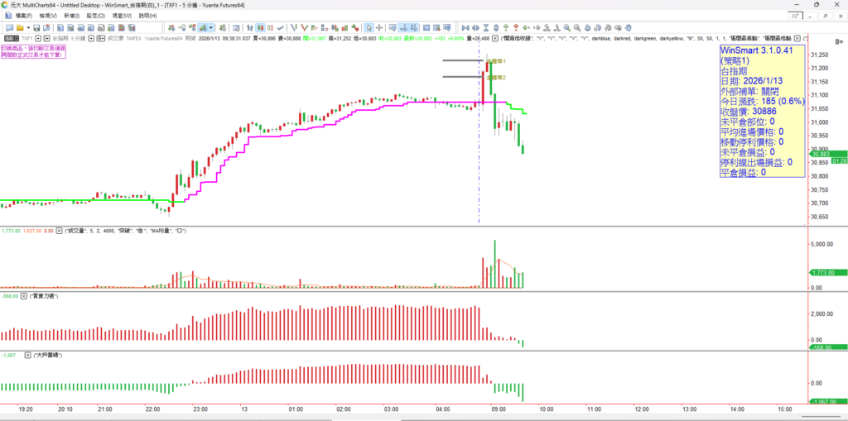The height and width of the screenshot is (421, 848).
Task: Expand the dropdown next to 5 分鐘 resolution
Action: [x=91, y=38]
